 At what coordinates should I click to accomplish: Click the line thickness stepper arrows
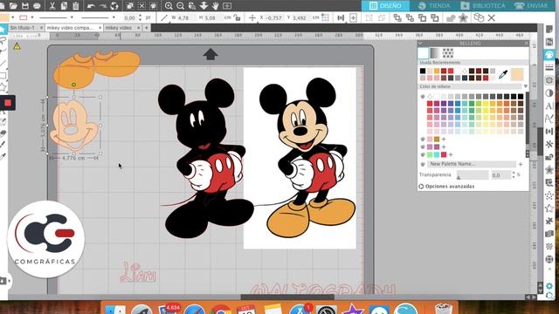coord(140,17)
